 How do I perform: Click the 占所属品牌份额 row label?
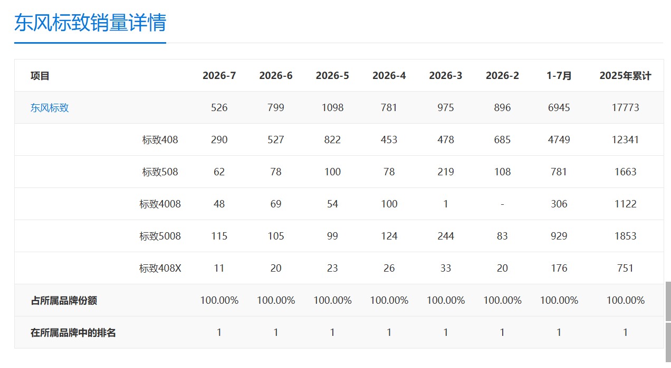[x=64, y=301]
